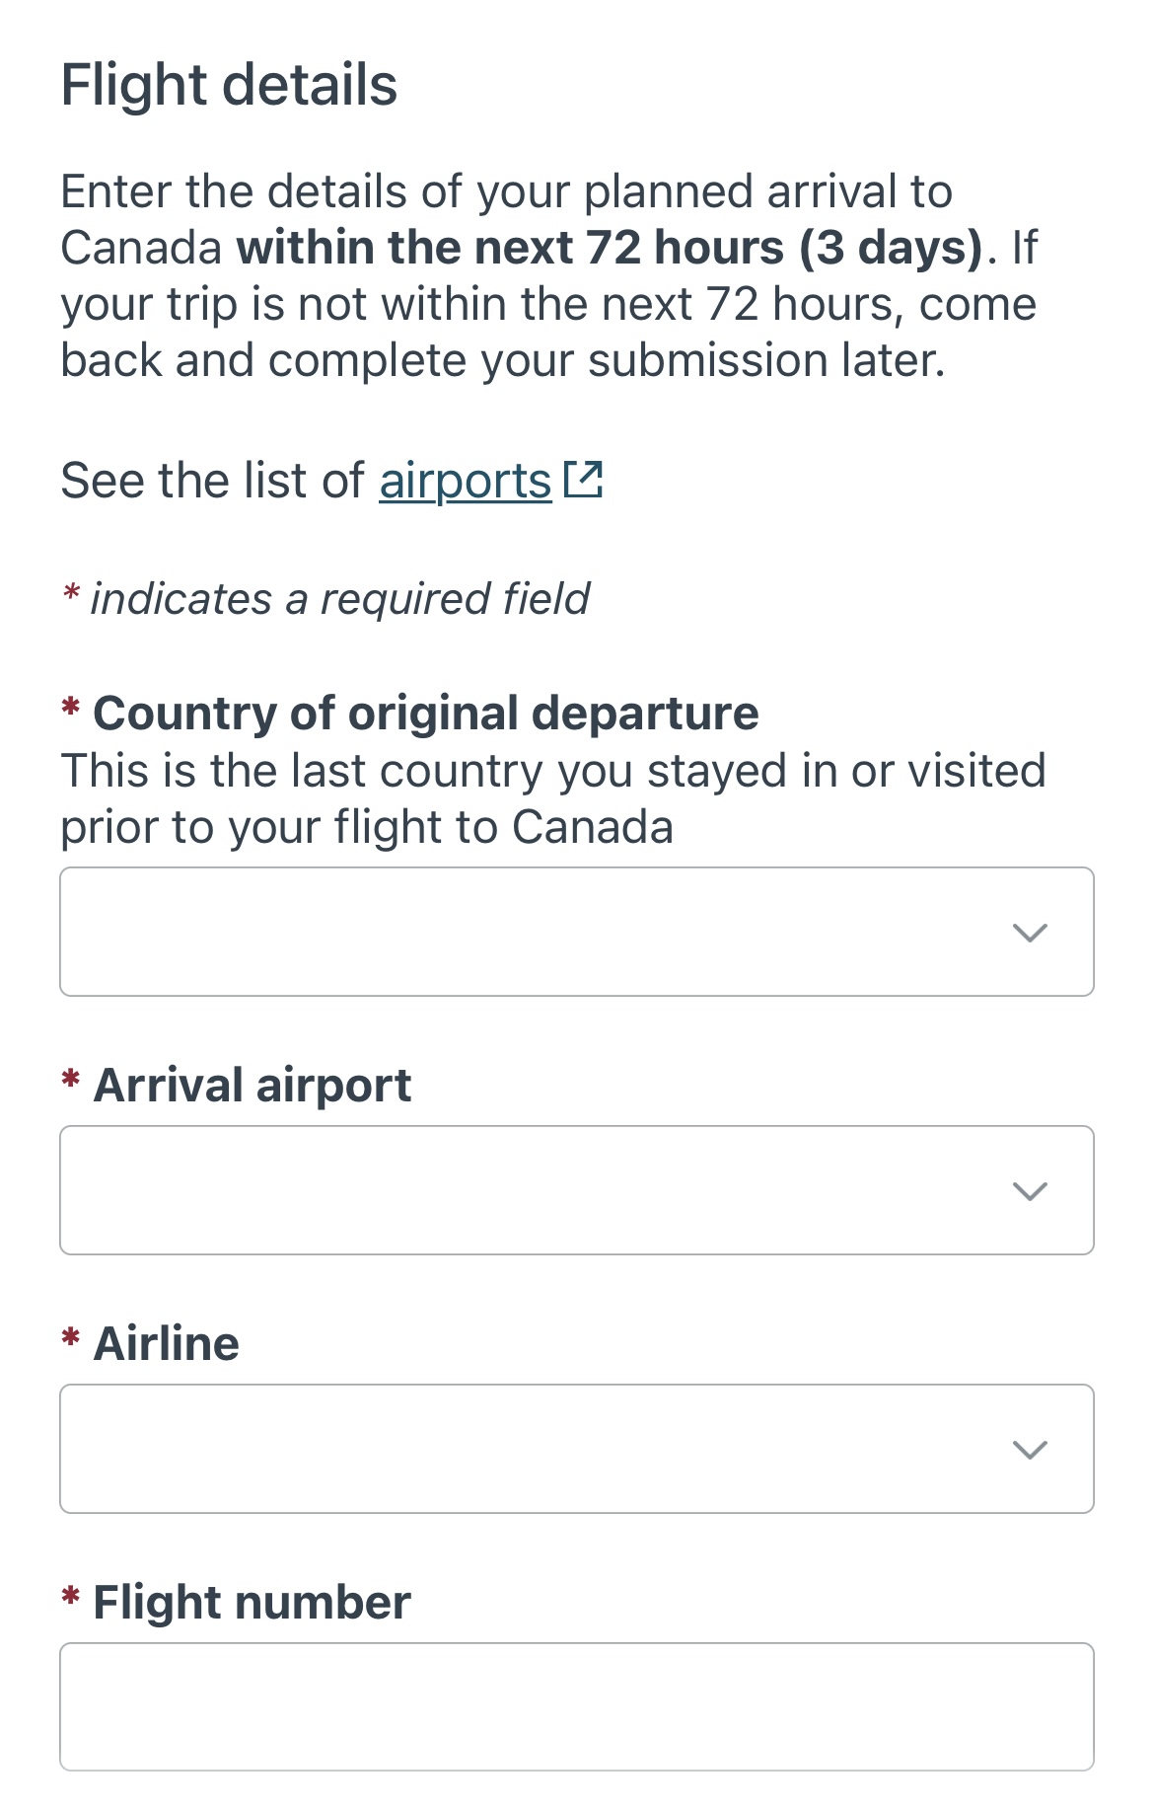Open the Airline selection dropdown
Screen dimensions: 1154x1809
[577, 1449]
